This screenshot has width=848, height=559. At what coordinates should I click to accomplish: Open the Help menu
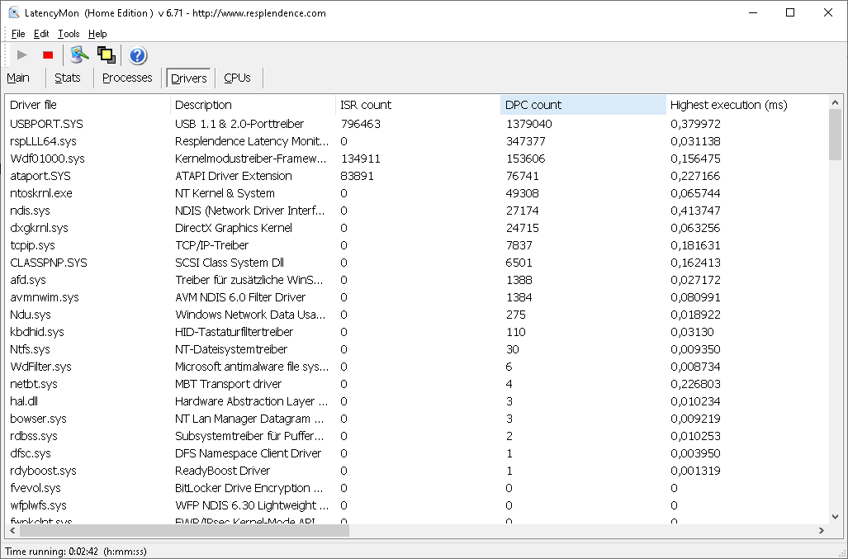click(x=97, y=34)
